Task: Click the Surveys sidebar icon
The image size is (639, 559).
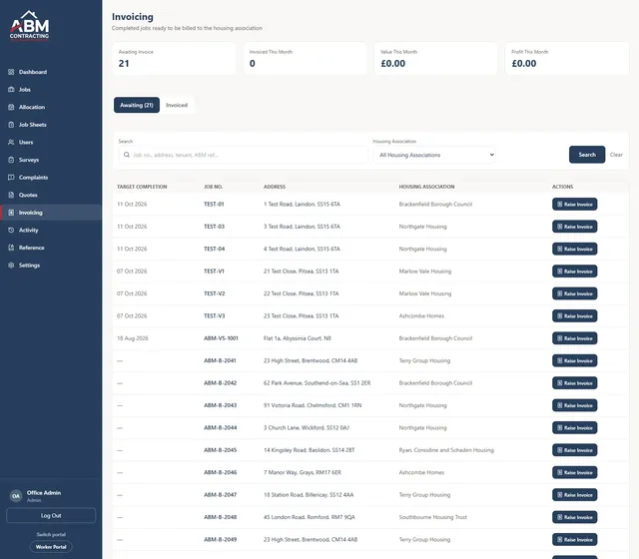Action: [11, 160]
